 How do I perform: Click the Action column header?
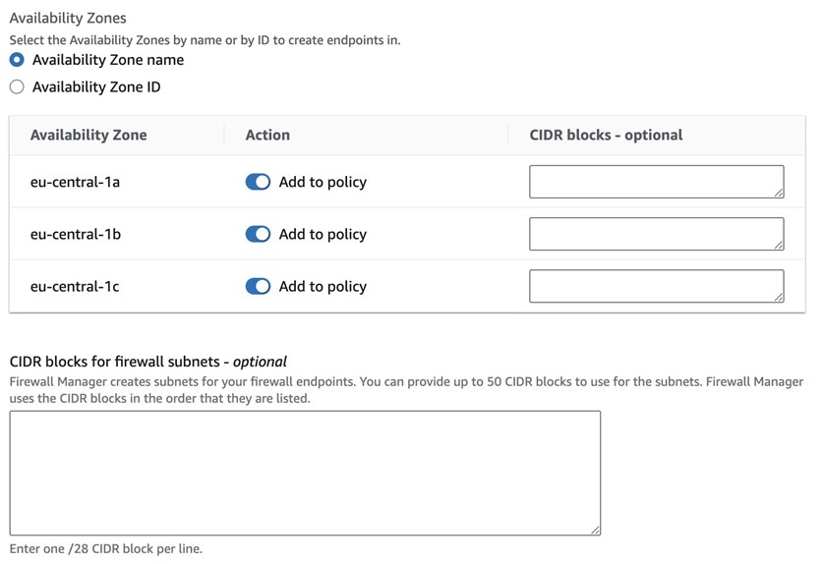267,136
